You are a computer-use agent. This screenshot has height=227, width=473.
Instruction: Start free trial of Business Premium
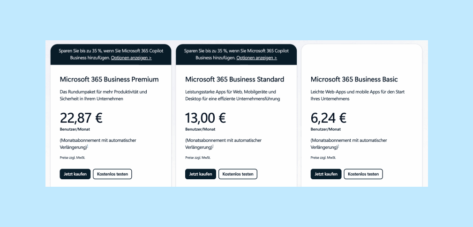click(x=113, y=174)
